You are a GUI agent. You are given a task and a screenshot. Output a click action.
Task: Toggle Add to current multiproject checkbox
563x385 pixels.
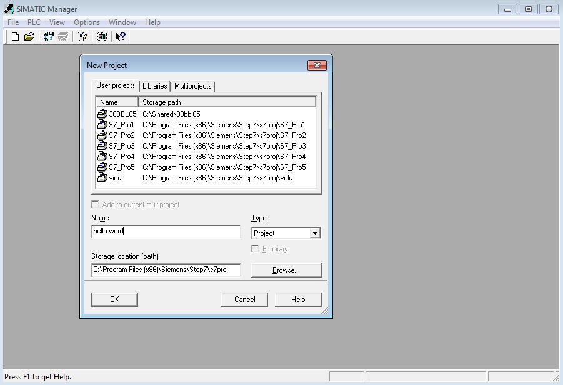95,205
